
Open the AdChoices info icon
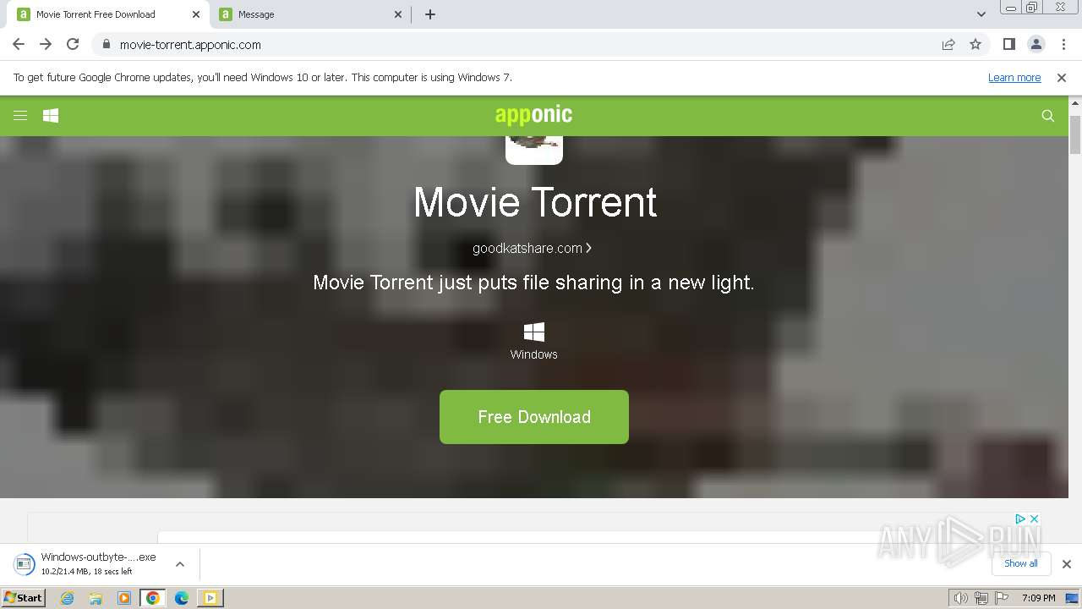point(1020,518)
